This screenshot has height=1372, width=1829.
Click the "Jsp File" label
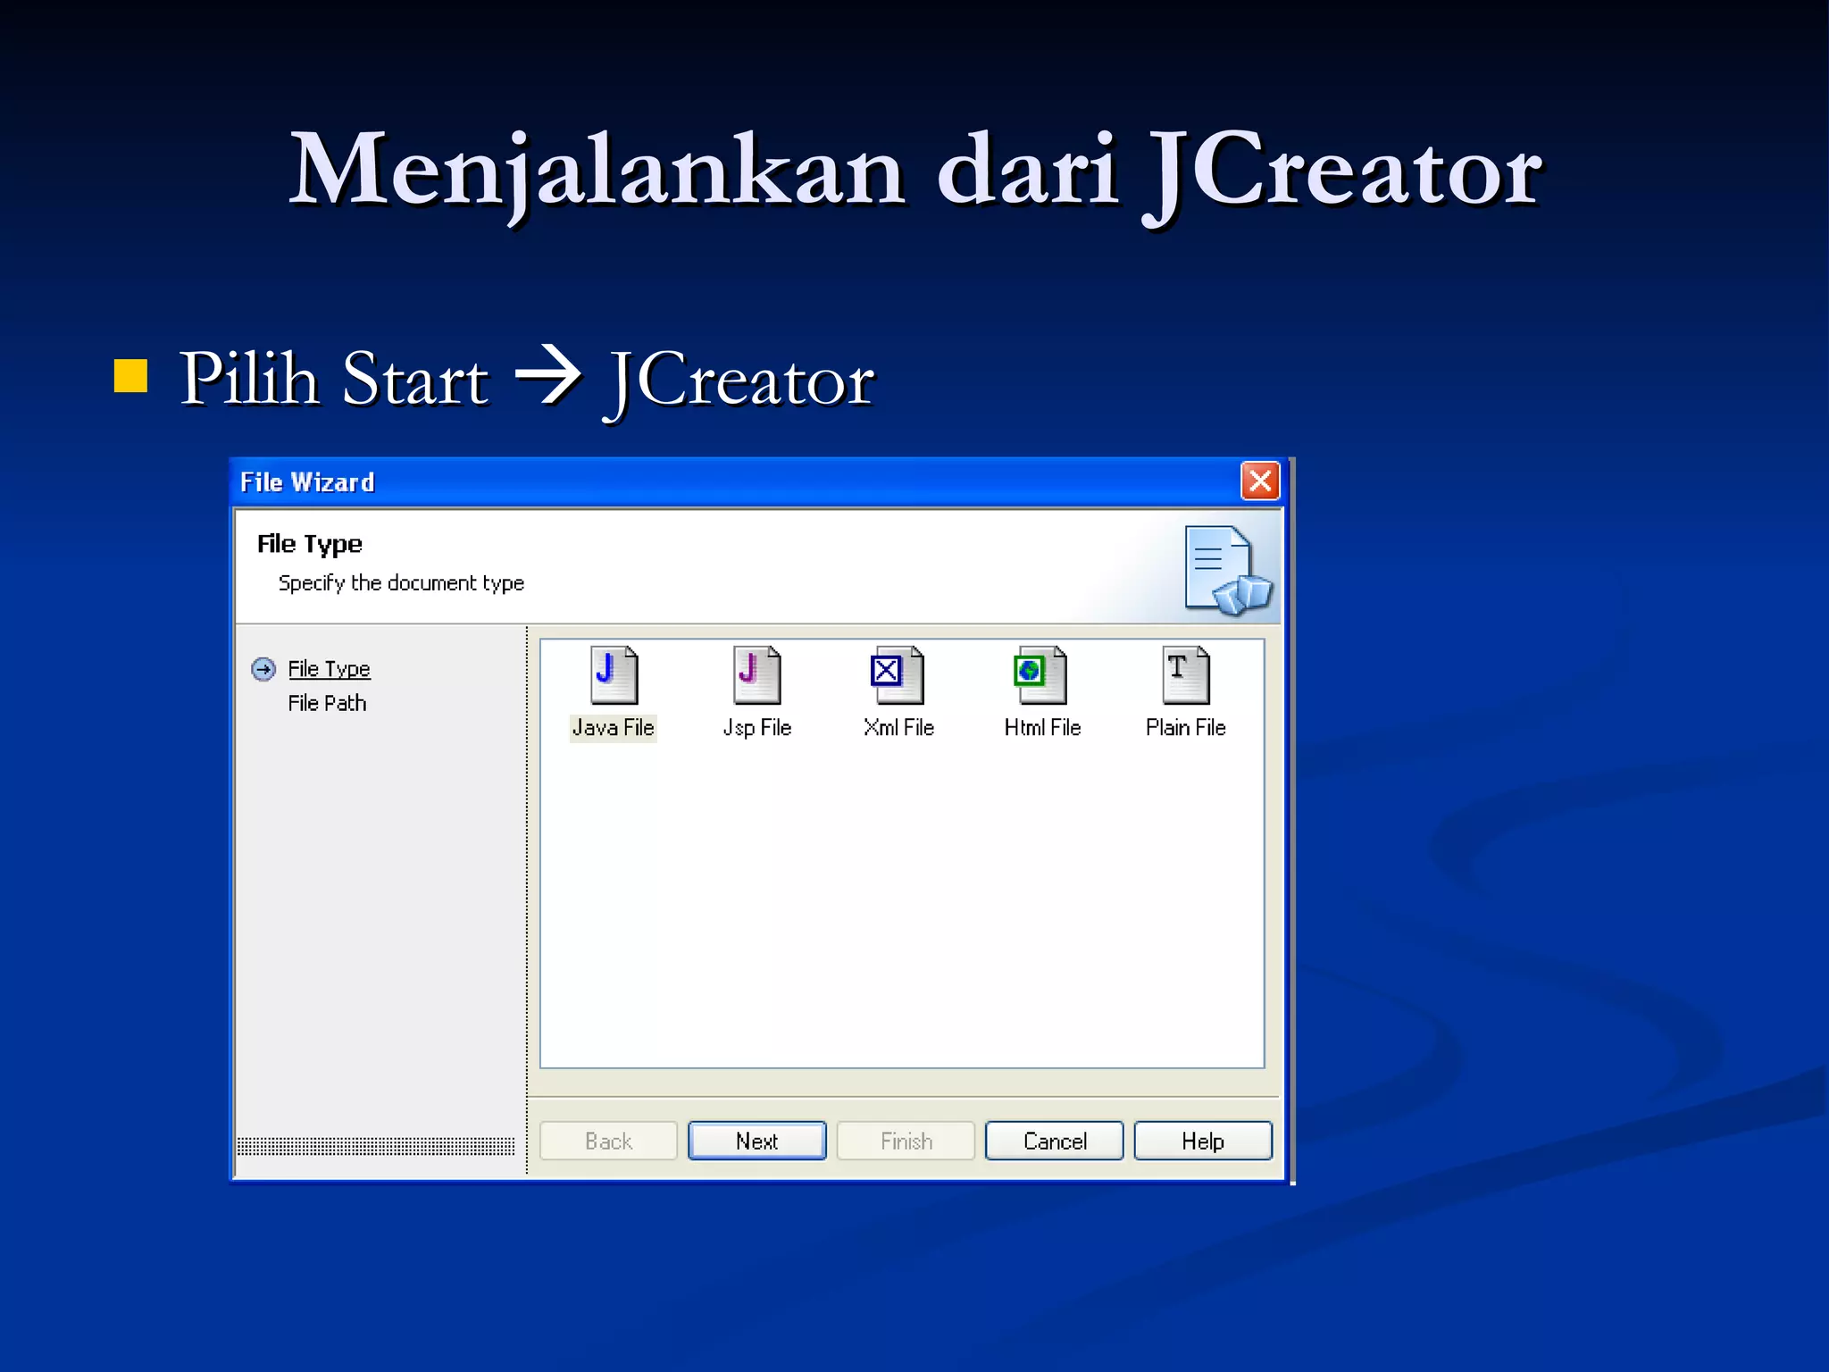pyautogui.click(x=757, y=728)
